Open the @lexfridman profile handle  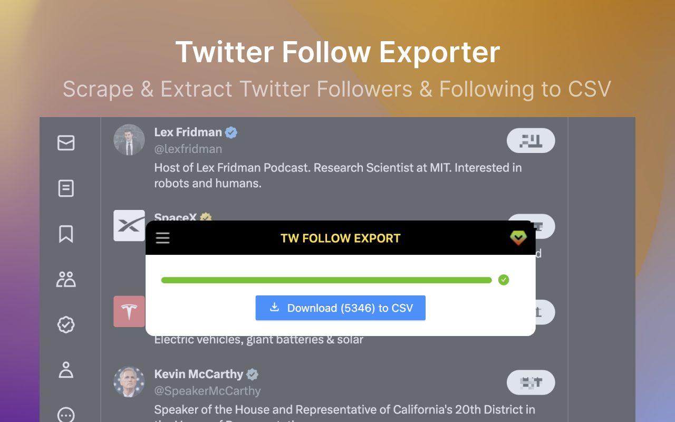188,149
